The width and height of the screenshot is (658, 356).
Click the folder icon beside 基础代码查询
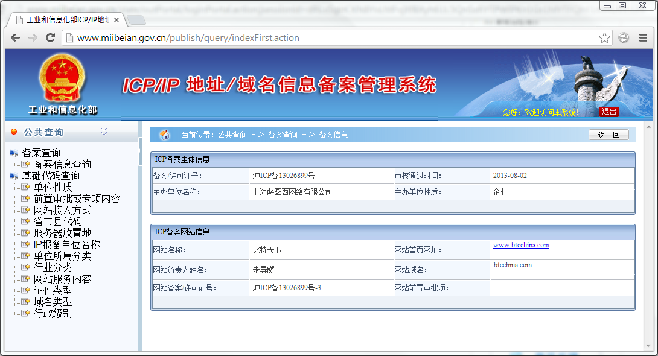[14, 177]
